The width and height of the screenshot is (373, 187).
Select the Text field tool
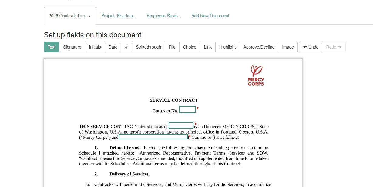[52, 47]
